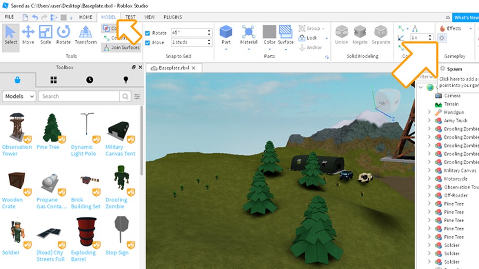479x269 pixels.
Task: Open the part Color swatch
Action: (x=269, y=35)
